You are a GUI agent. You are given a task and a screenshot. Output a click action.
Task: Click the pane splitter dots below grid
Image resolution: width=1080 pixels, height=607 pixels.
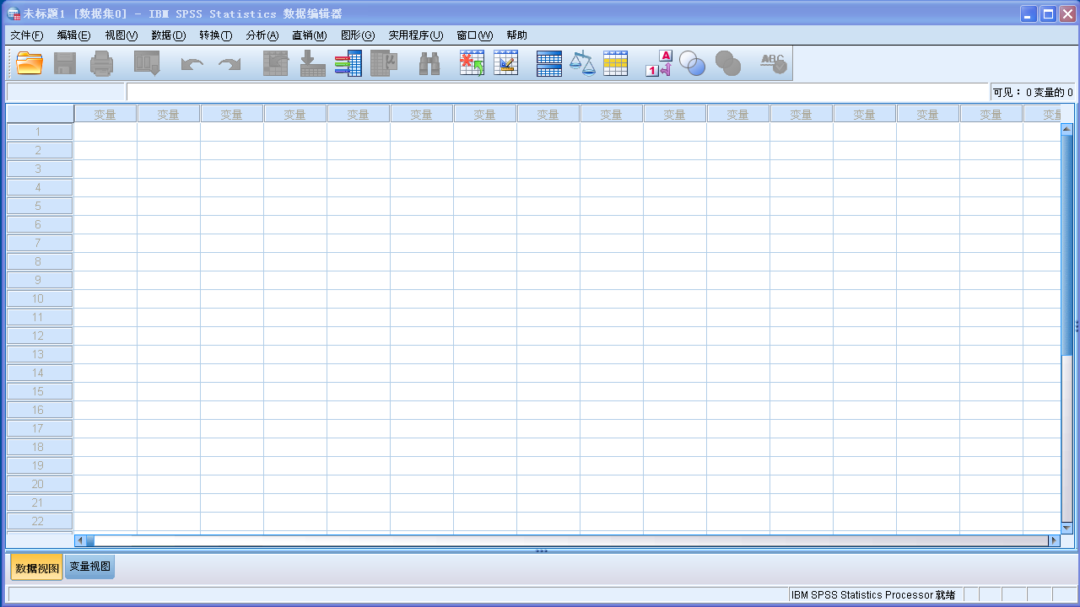pos(542,551)
